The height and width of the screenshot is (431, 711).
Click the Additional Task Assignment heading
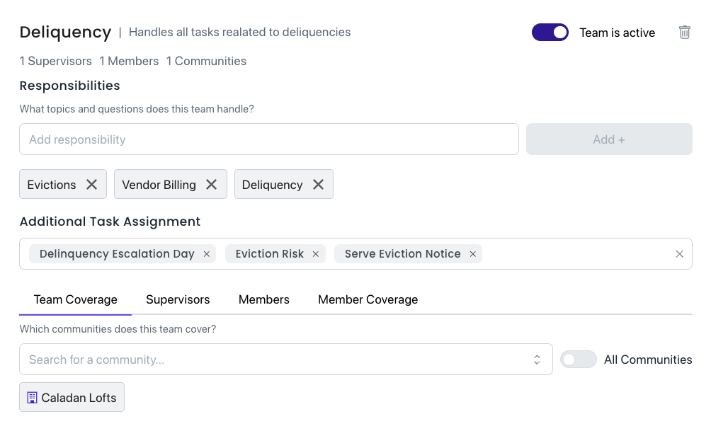[110, 222]
